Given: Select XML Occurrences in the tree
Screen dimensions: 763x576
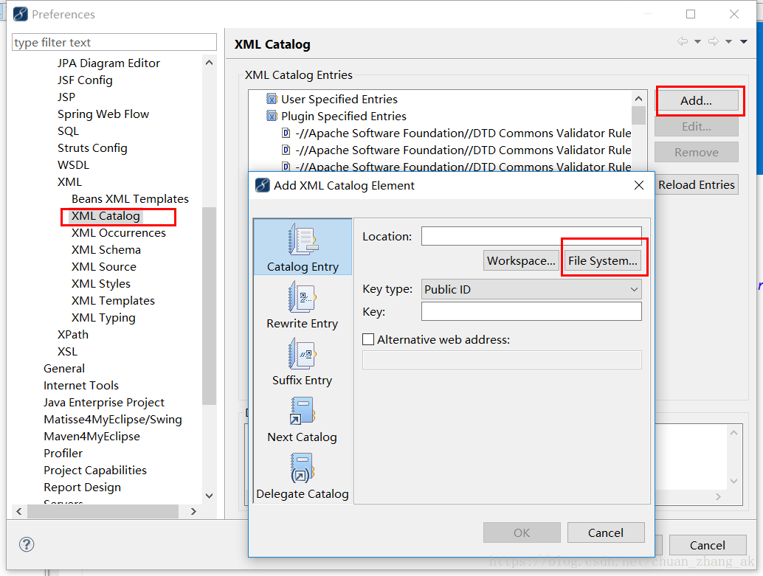Looking at the screenshot, I should pos(119,233).
